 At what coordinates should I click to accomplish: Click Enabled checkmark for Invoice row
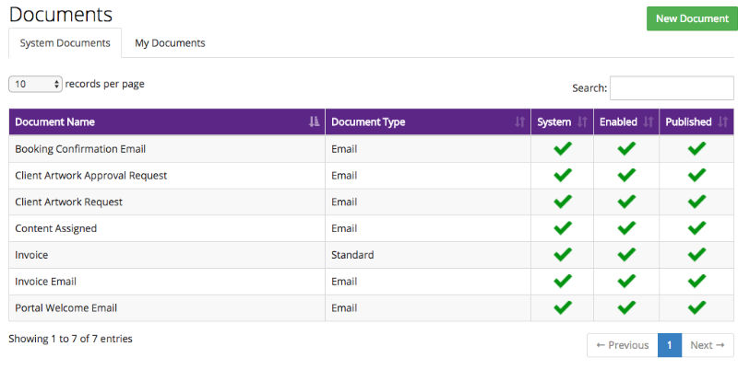point(626,255)
